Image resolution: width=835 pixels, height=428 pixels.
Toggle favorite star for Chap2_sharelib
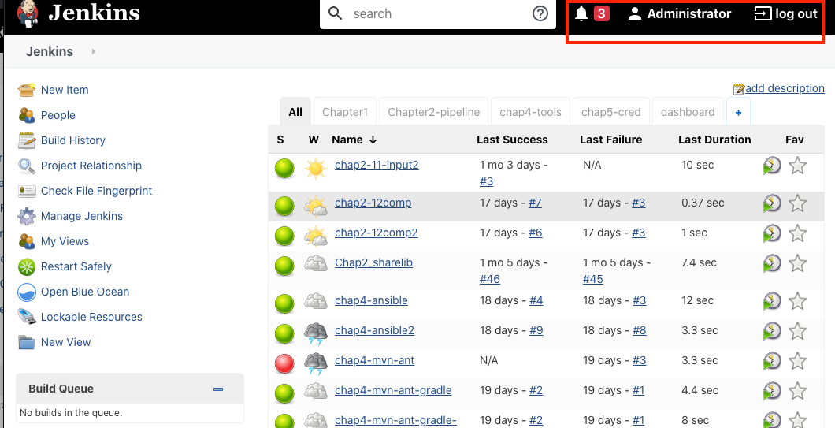pyautogui.click(x=797, y=263)
